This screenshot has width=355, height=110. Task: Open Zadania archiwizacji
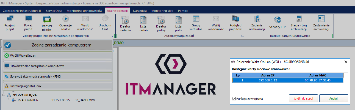(x=257, y=23)
